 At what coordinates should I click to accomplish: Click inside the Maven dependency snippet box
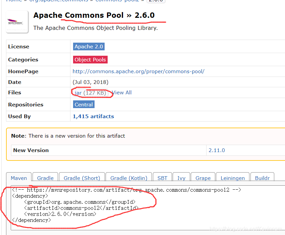tap(148, 208)
